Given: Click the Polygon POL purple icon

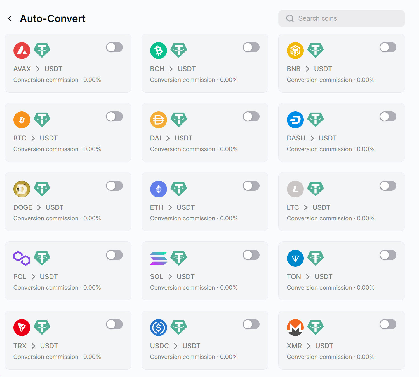Looking at the screenshot, I should pyautogui.click(x=22, y=258).
